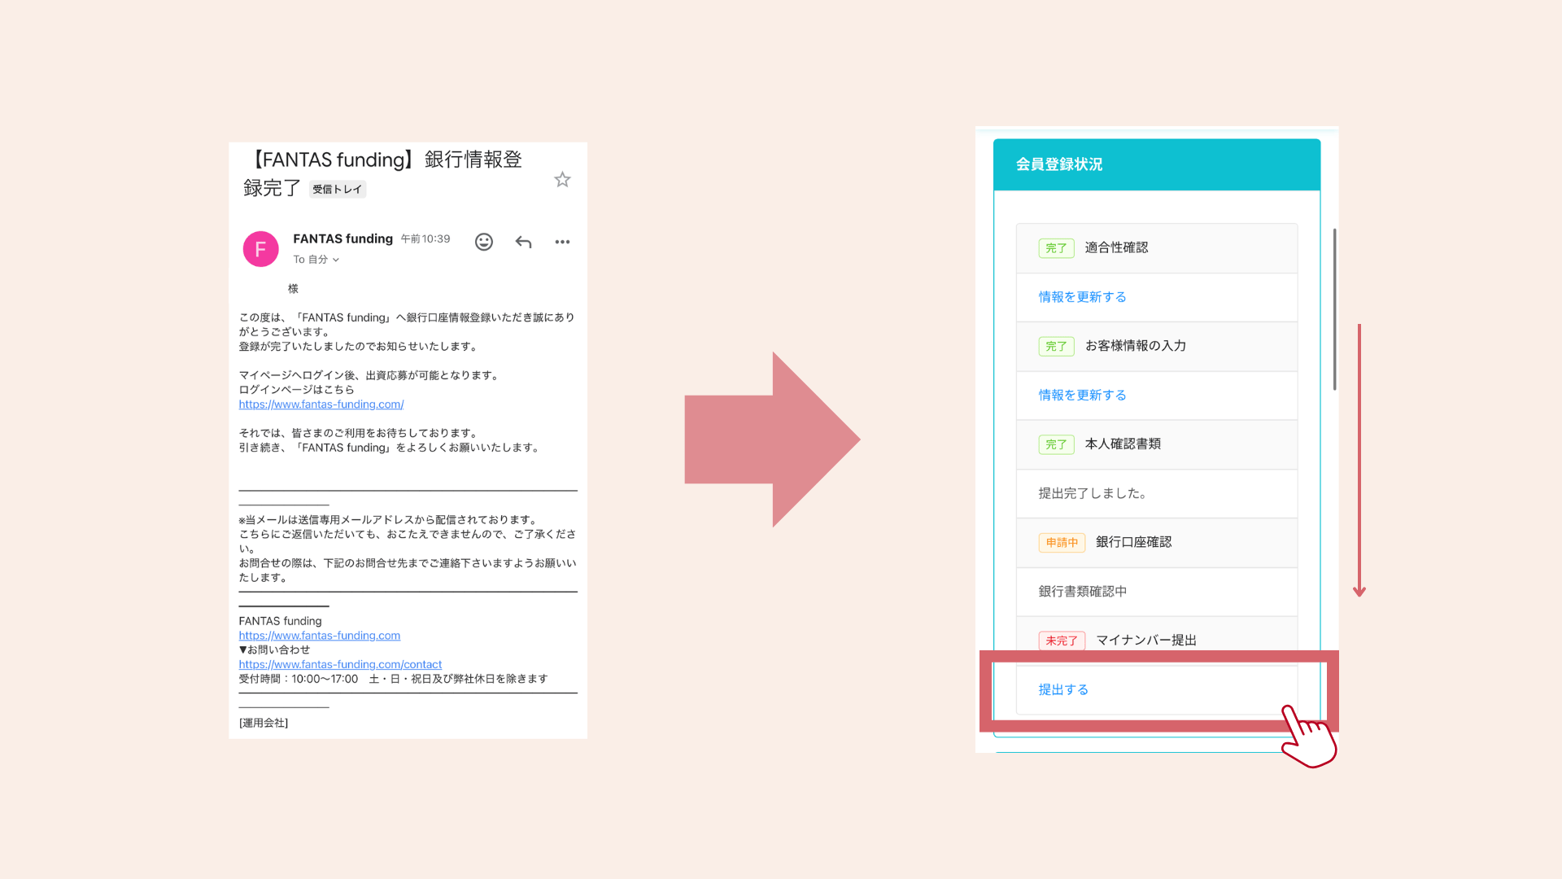
Task: Click the [運用会社] text at email bottom
Action: (x=264, y=723)
